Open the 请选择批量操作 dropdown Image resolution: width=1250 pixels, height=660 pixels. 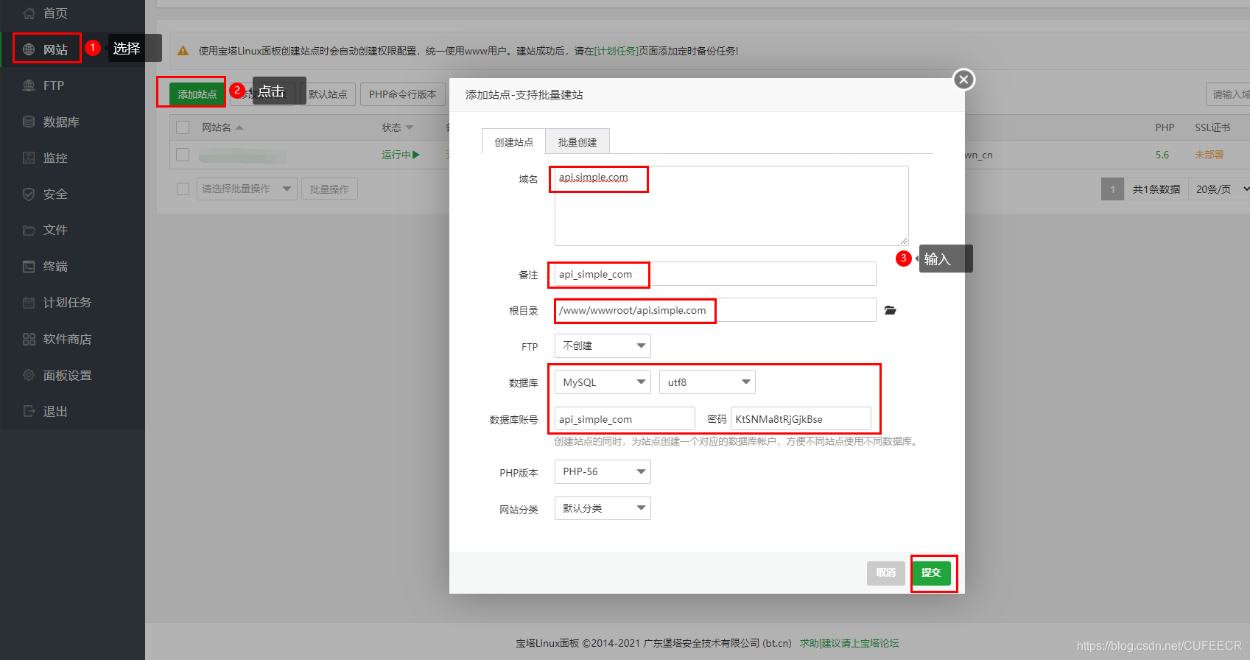(247, 189)
